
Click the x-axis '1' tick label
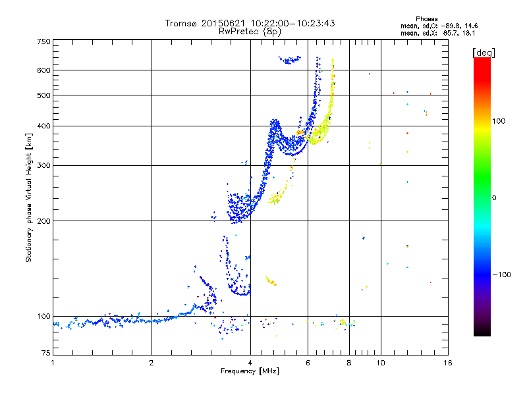click(x=53, y=363)
